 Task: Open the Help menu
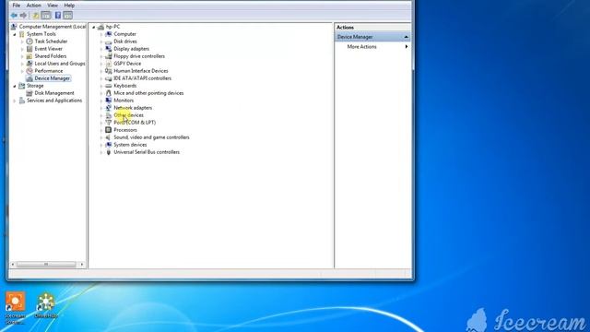pos(69,6)
